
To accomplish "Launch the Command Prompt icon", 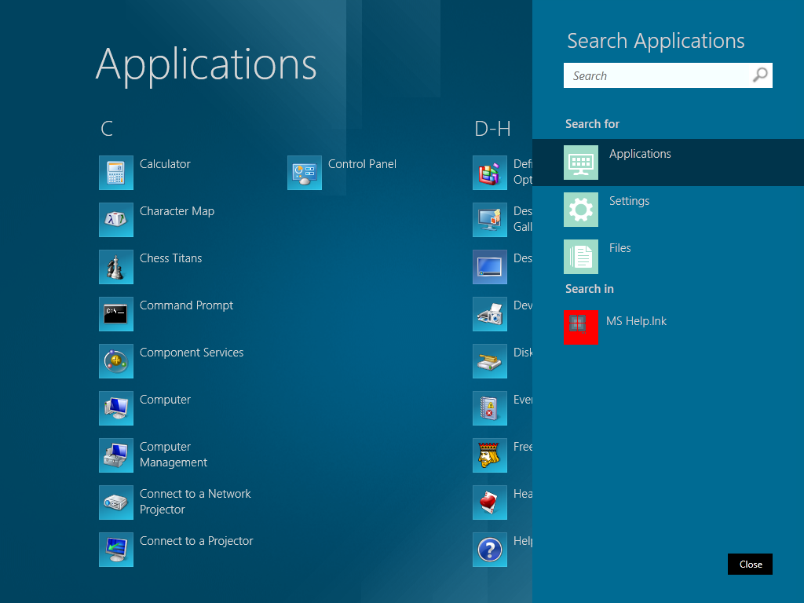I will 116,314.
